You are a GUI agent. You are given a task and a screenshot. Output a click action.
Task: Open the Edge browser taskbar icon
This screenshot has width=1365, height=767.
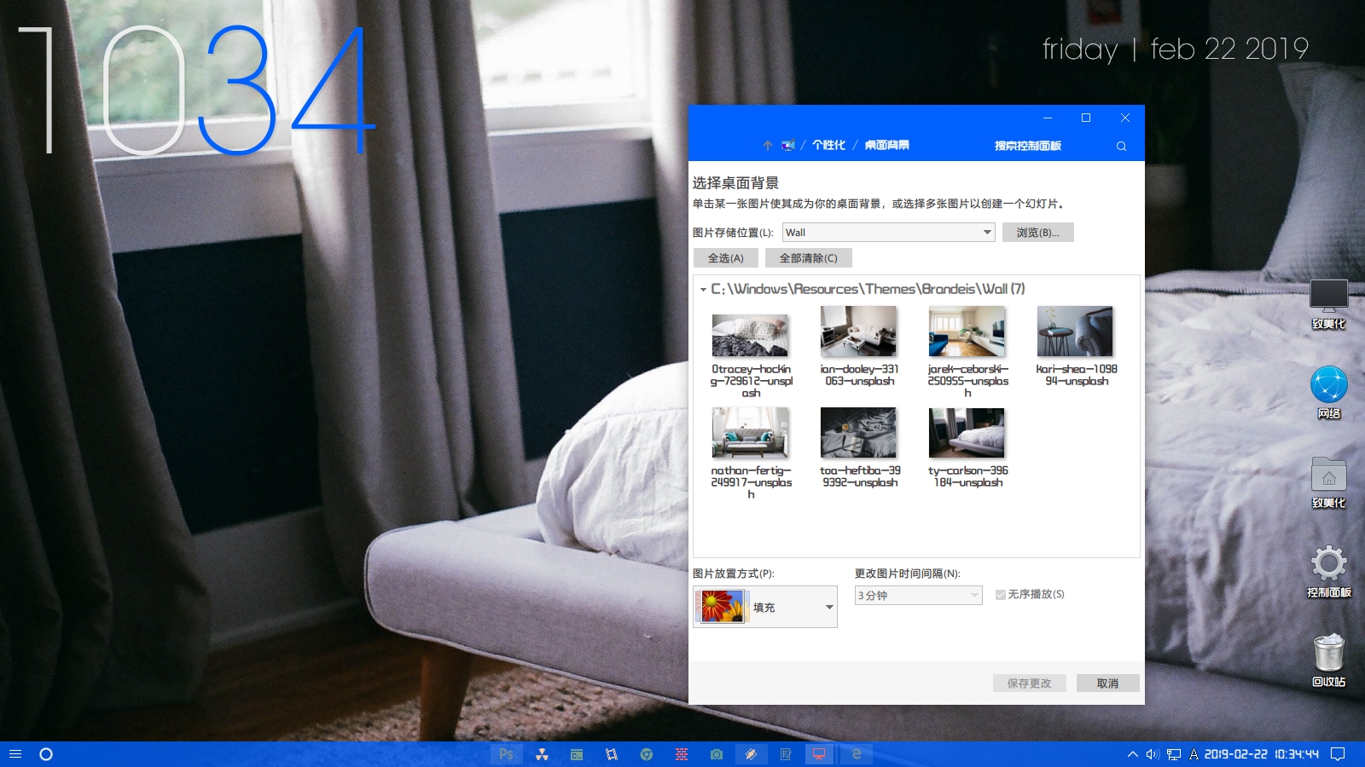(856, 754)
